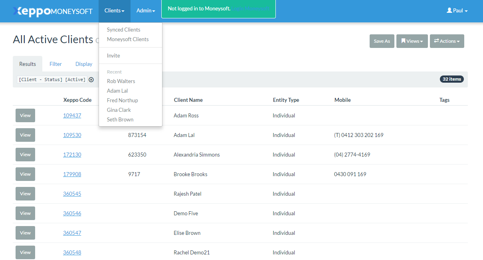Image resolution: width=483 pixels, height=260 pixels.
Task: Open Xeppo code link 172130
Action: (72, 155)
